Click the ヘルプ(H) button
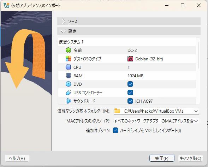Image resolution: width=208 pixels, height=167 pixels. 17,158
